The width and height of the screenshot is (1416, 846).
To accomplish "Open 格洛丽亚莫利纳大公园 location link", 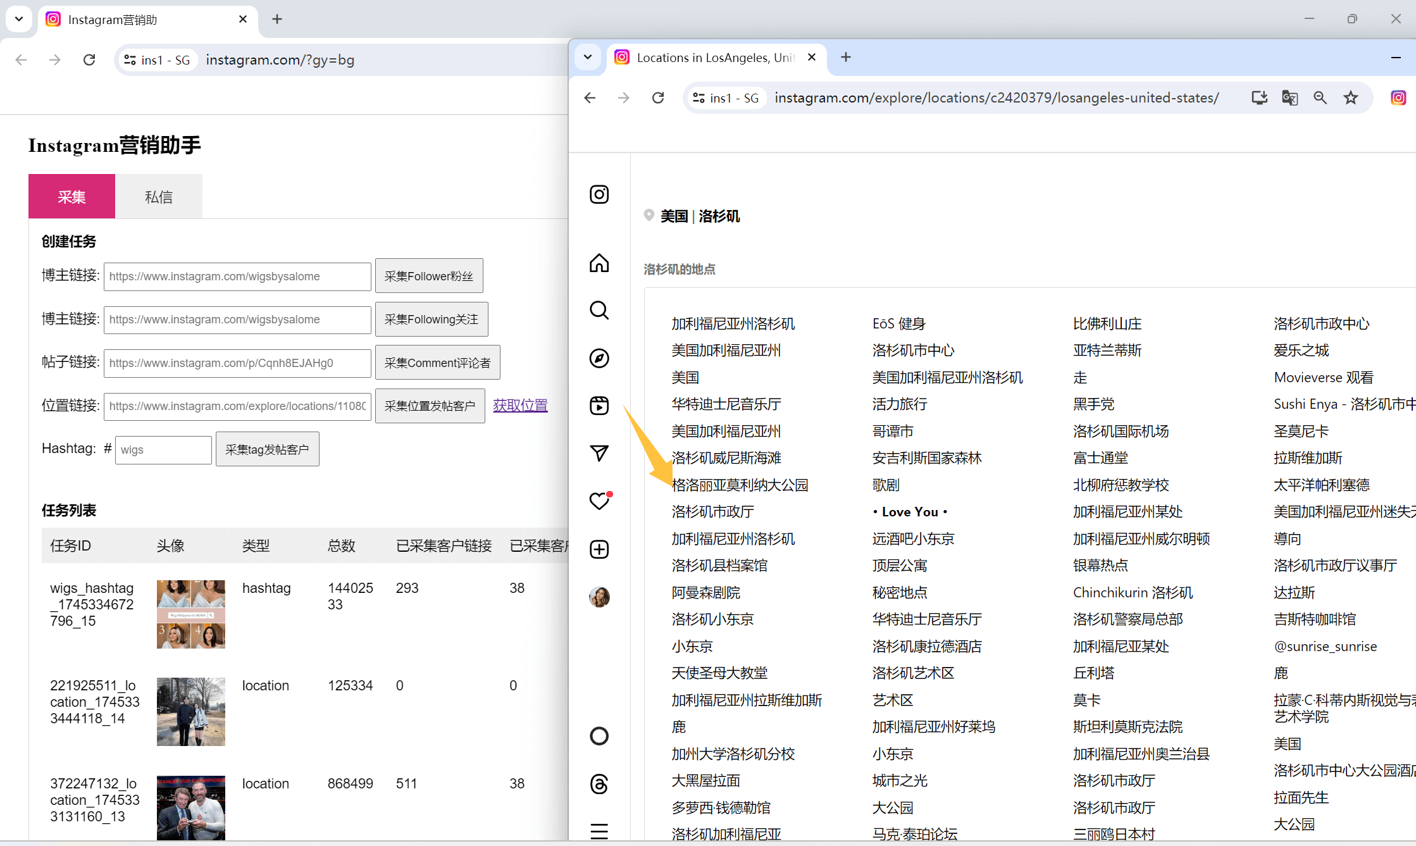I will tap(740, 485).
